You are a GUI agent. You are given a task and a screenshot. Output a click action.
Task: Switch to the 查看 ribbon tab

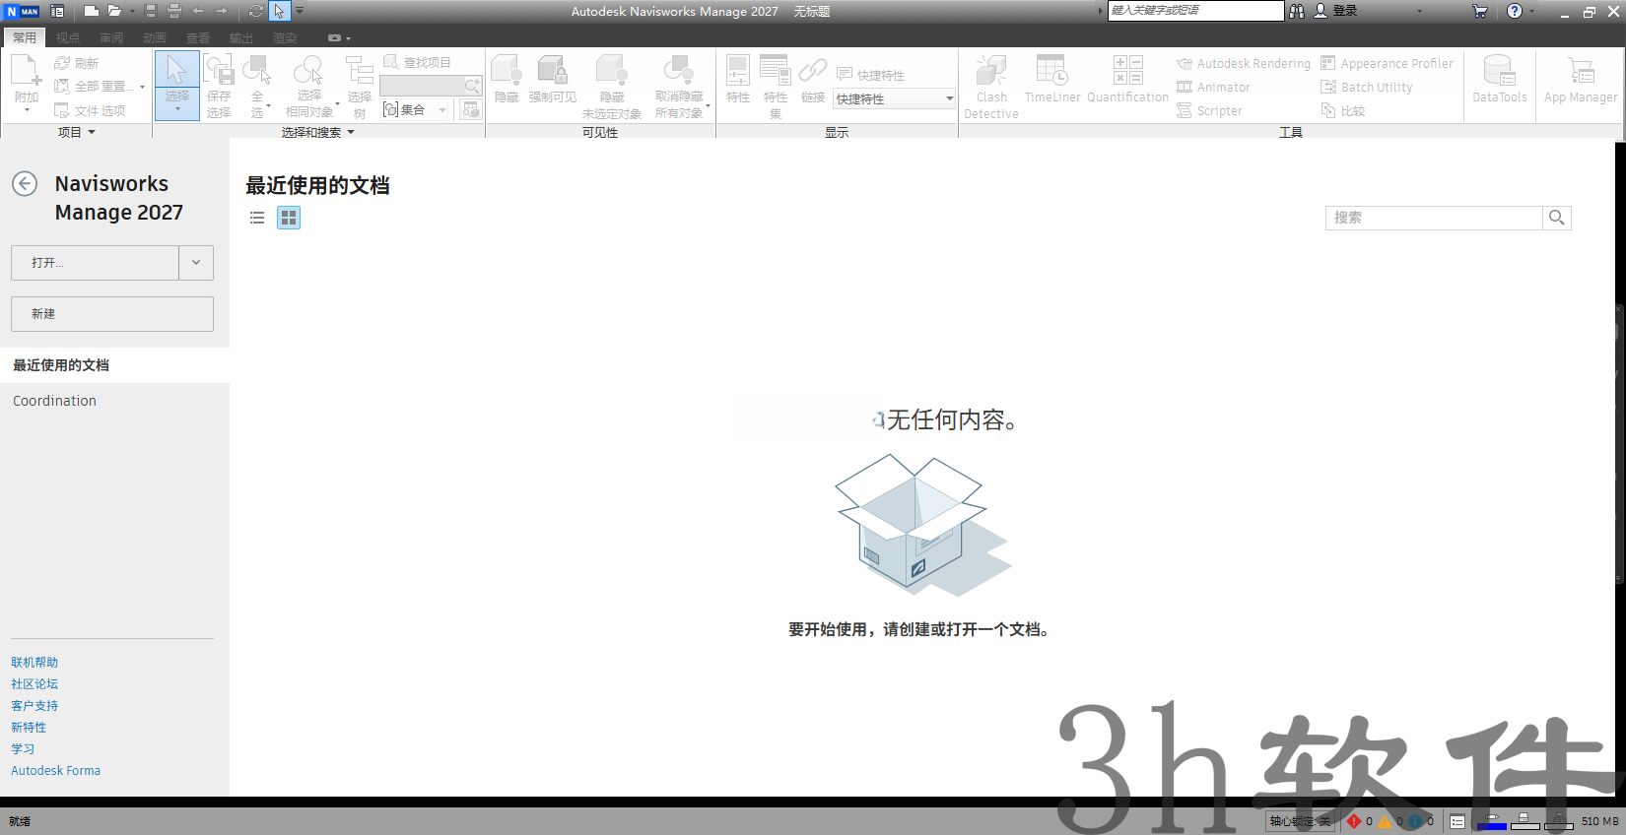point(198,37)
